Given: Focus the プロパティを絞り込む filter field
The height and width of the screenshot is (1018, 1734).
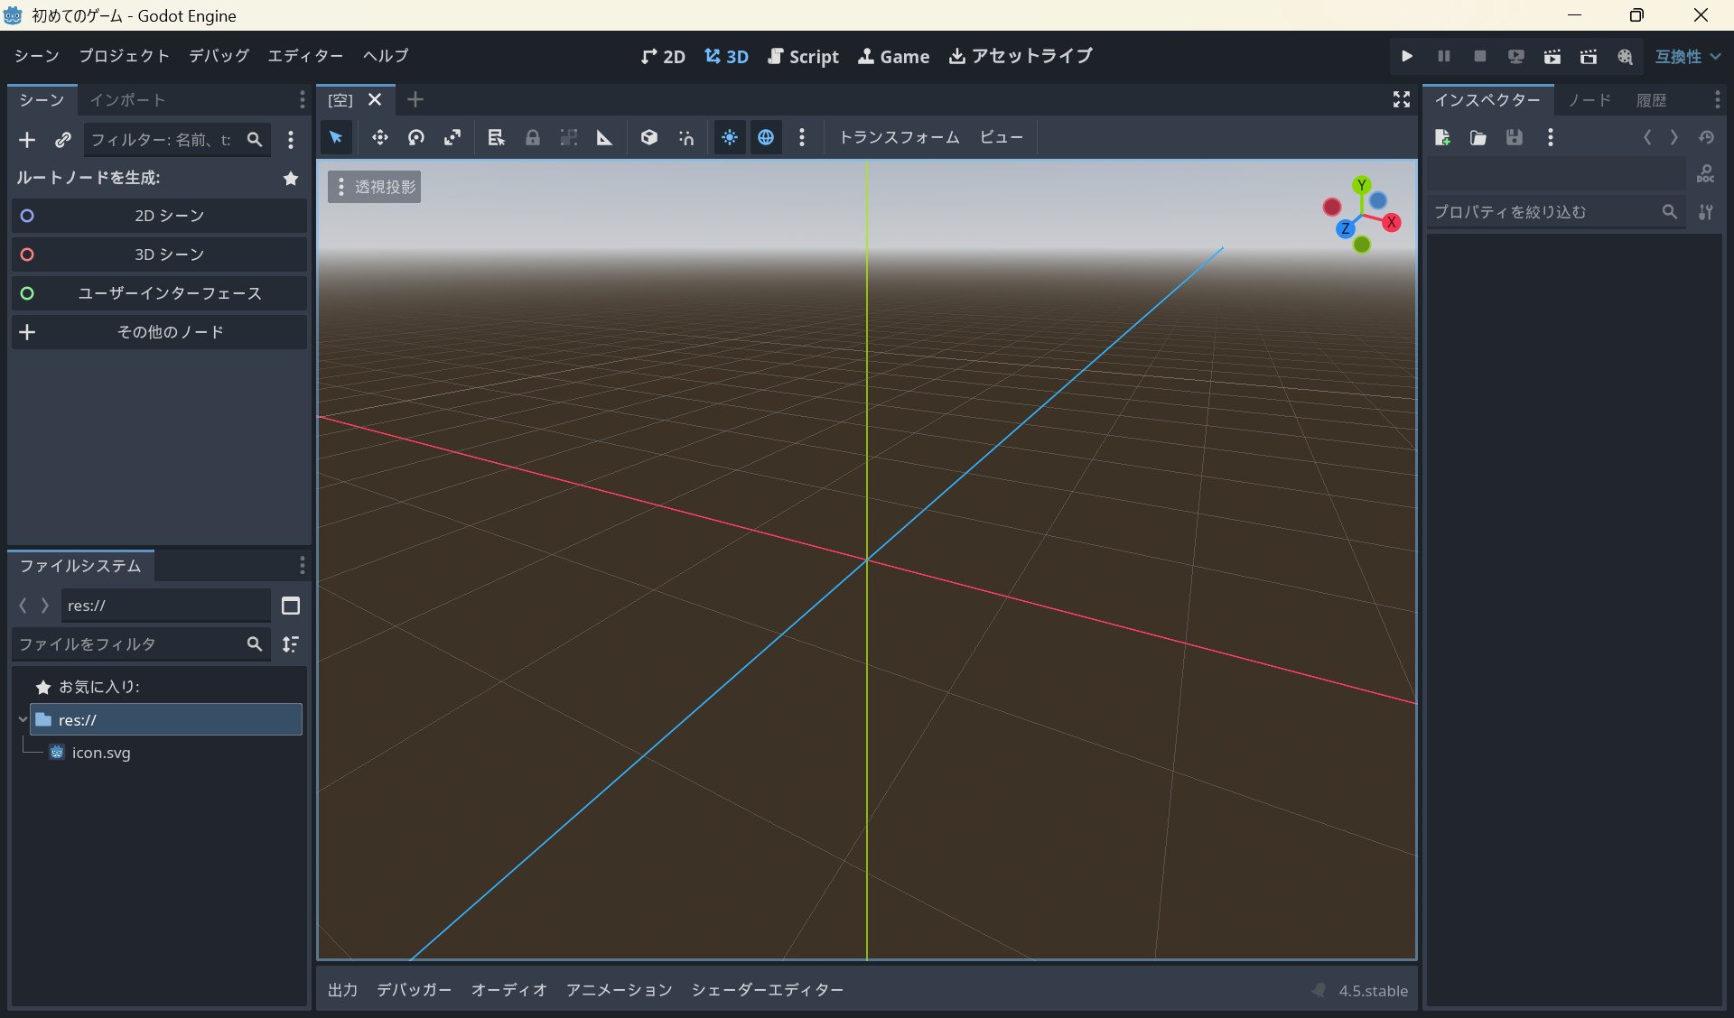Looking at the screenshot, I should [1556, 212].
